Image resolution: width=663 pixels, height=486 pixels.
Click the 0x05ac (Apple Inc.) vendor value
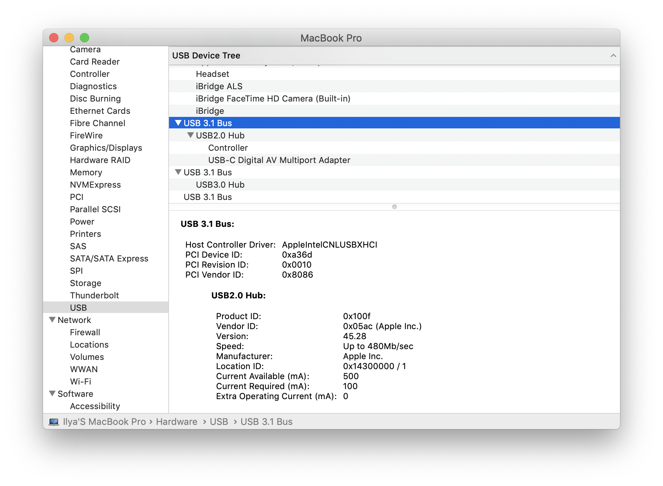click(x=382, y=326)
